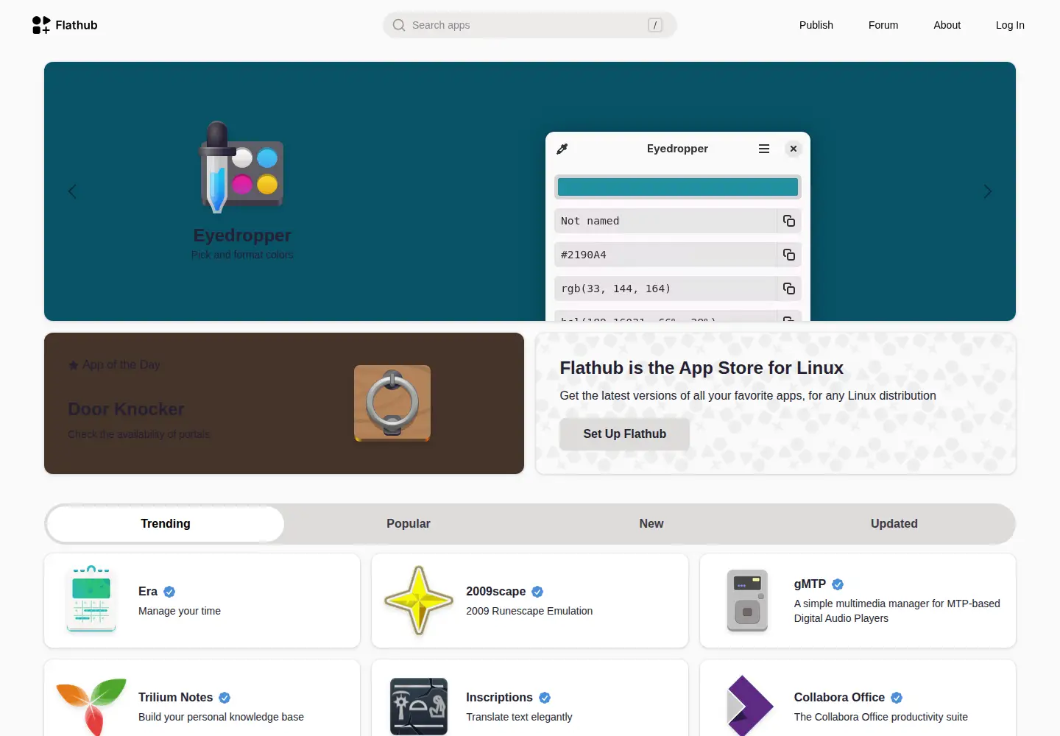
Task: Click the slash shortcut key badge
Action: (x=655, y=25)
